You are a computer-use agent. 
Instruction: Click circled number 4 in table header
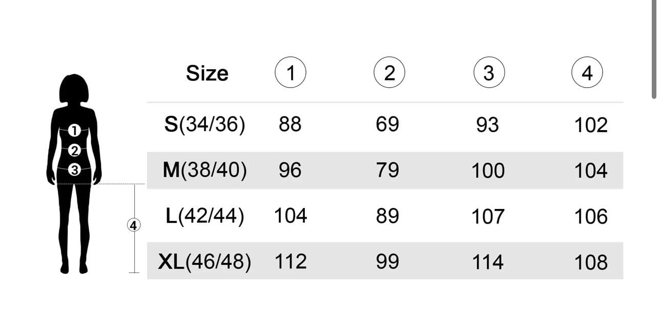(x=587, y=73)
